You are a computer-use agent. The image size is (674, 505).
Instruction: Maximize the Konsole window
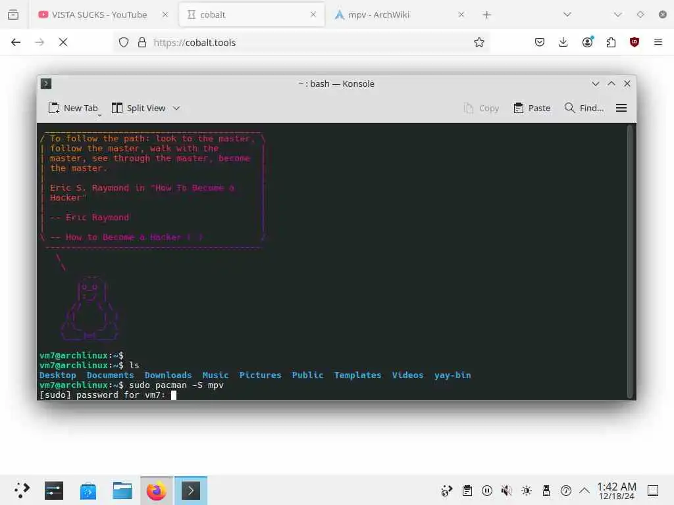pyautogui.click(x=611, y=84)
